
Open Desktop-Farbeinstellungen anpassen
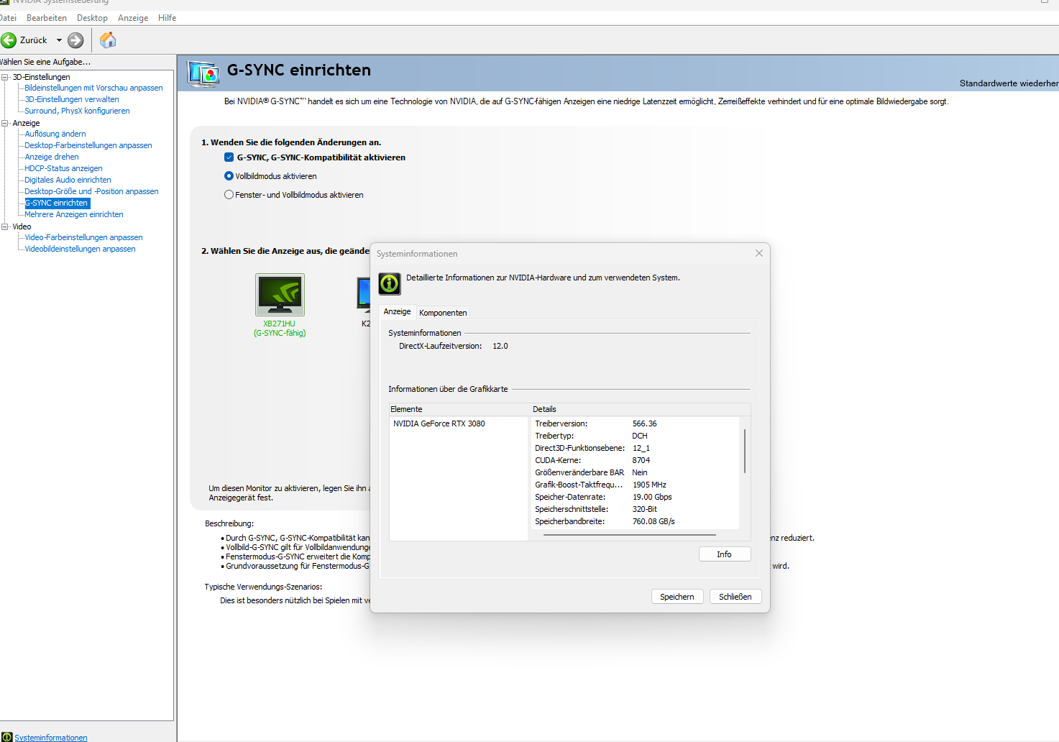(88, 145)
